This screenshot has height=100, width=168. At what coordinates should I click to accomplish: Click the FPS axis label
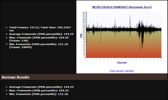[x=81, y=35]
